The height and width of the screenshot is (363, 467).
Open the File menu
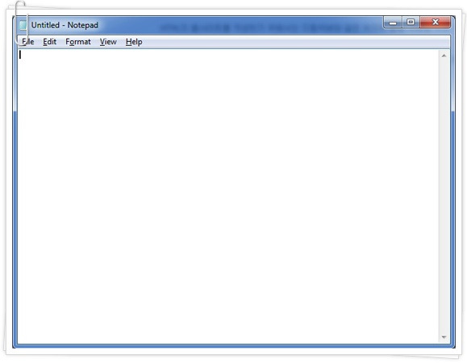click(28, 42)
